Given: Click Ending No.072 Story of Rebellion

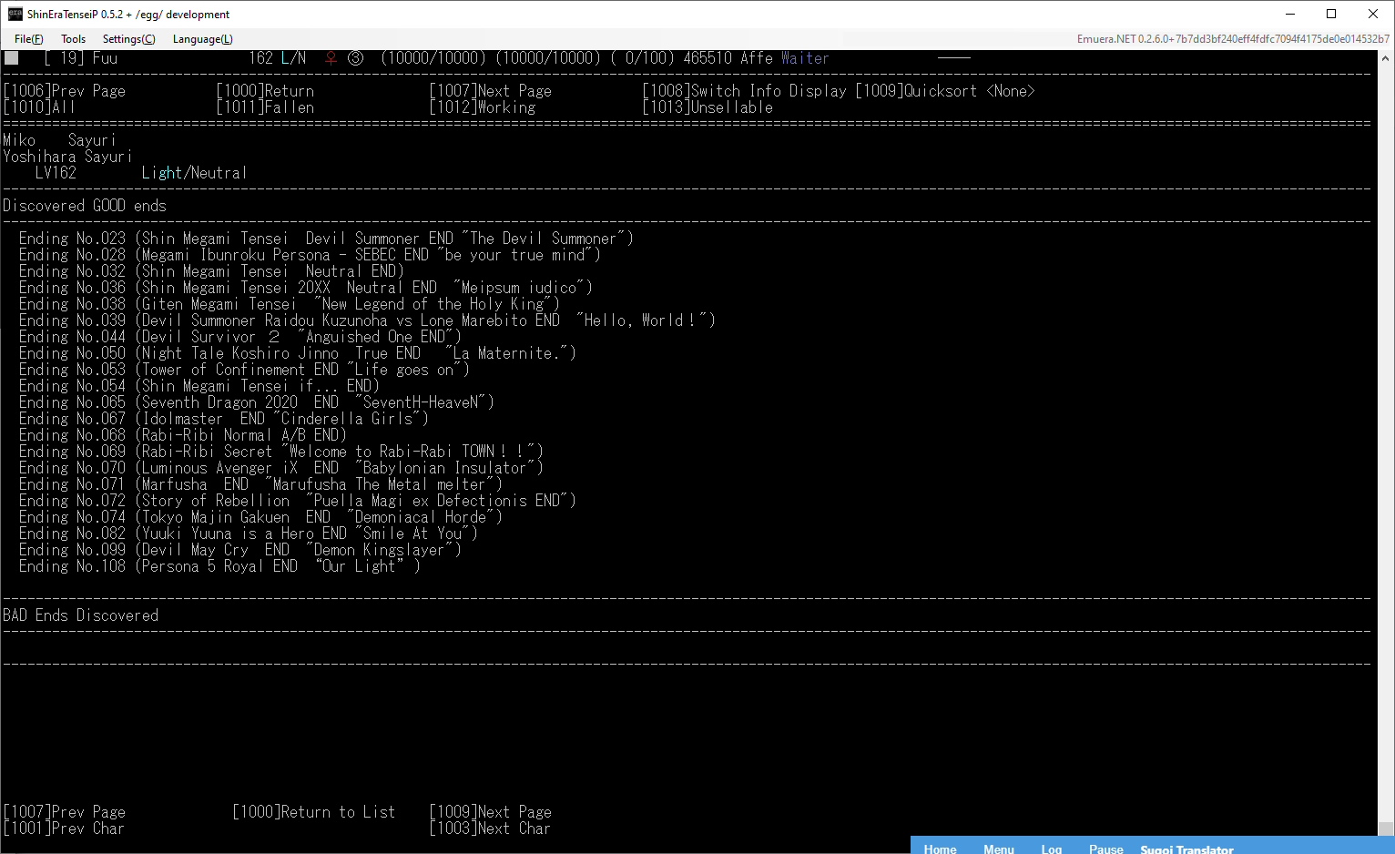Looking at the screenshot, I should click(x=298, y=501).
